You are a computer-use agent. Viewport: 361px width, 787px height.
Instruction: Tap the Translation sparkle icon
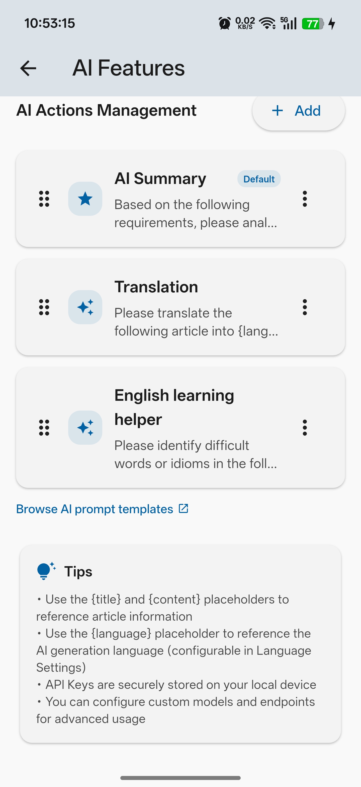85,307
